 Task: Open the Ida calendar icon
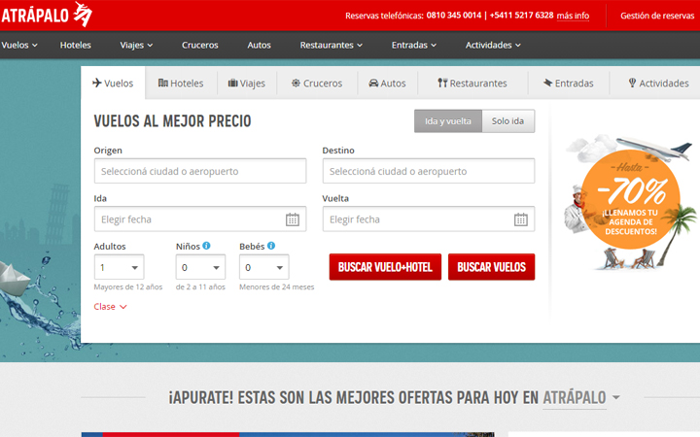(293, 219)
